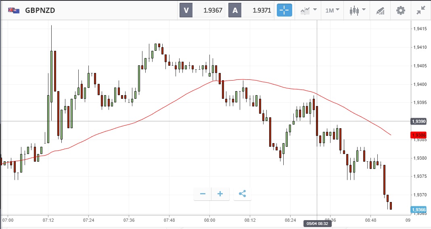431x229 pixels.
Task: Click the red moving average value label
Action: tap(418, 135)
